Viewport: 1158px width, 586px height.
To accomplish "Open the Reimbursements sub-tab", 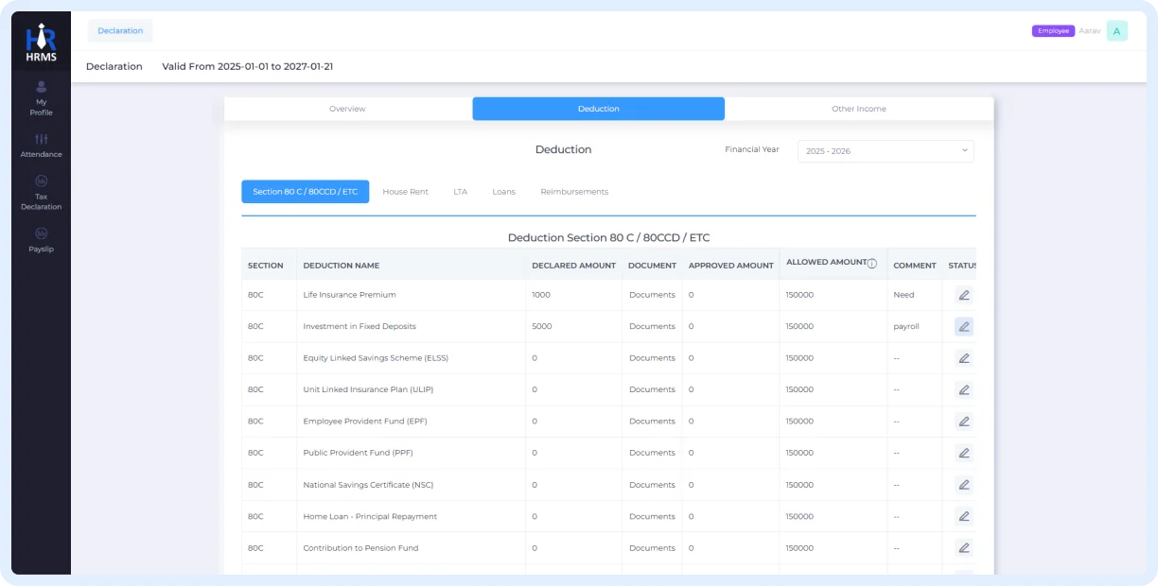I will click(574, 192).
